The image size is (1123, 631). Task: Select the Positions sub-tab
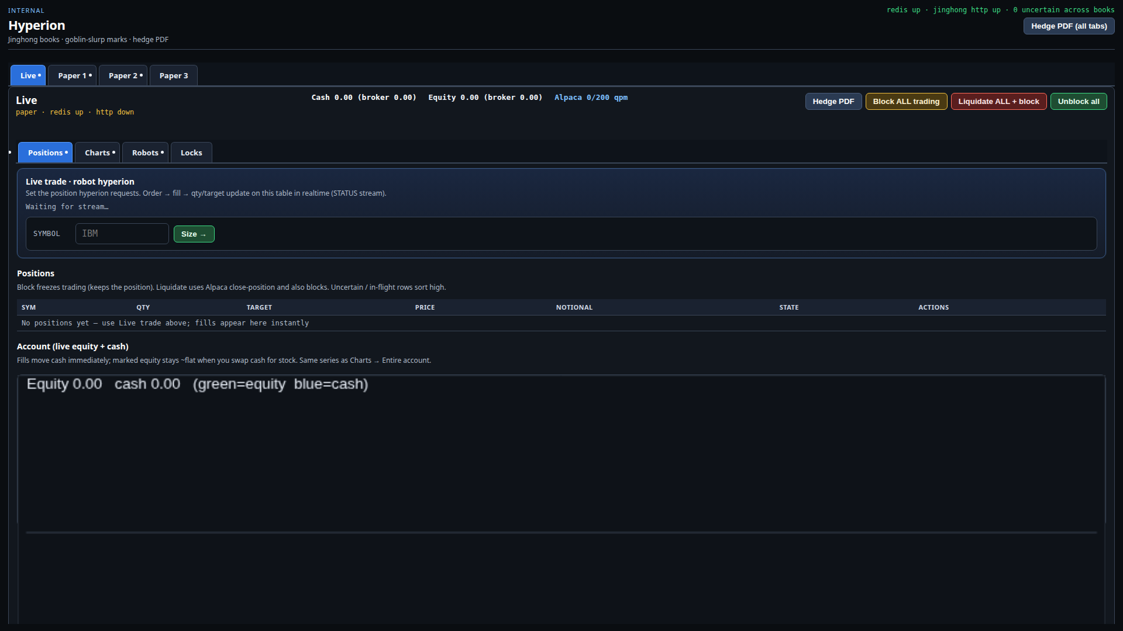coord(46,152)
